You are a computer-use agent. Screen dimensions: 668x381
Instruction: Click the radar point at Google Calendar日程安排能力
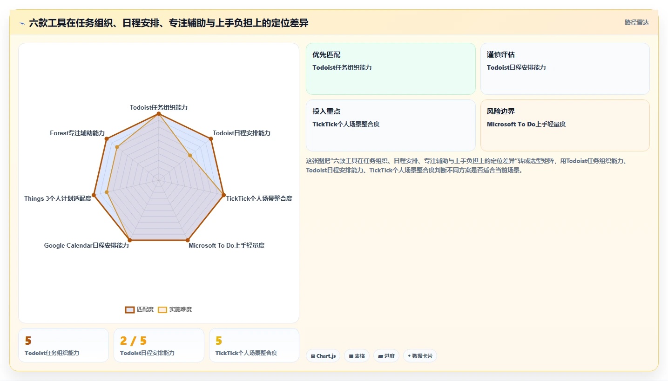(x=130, y=240)
